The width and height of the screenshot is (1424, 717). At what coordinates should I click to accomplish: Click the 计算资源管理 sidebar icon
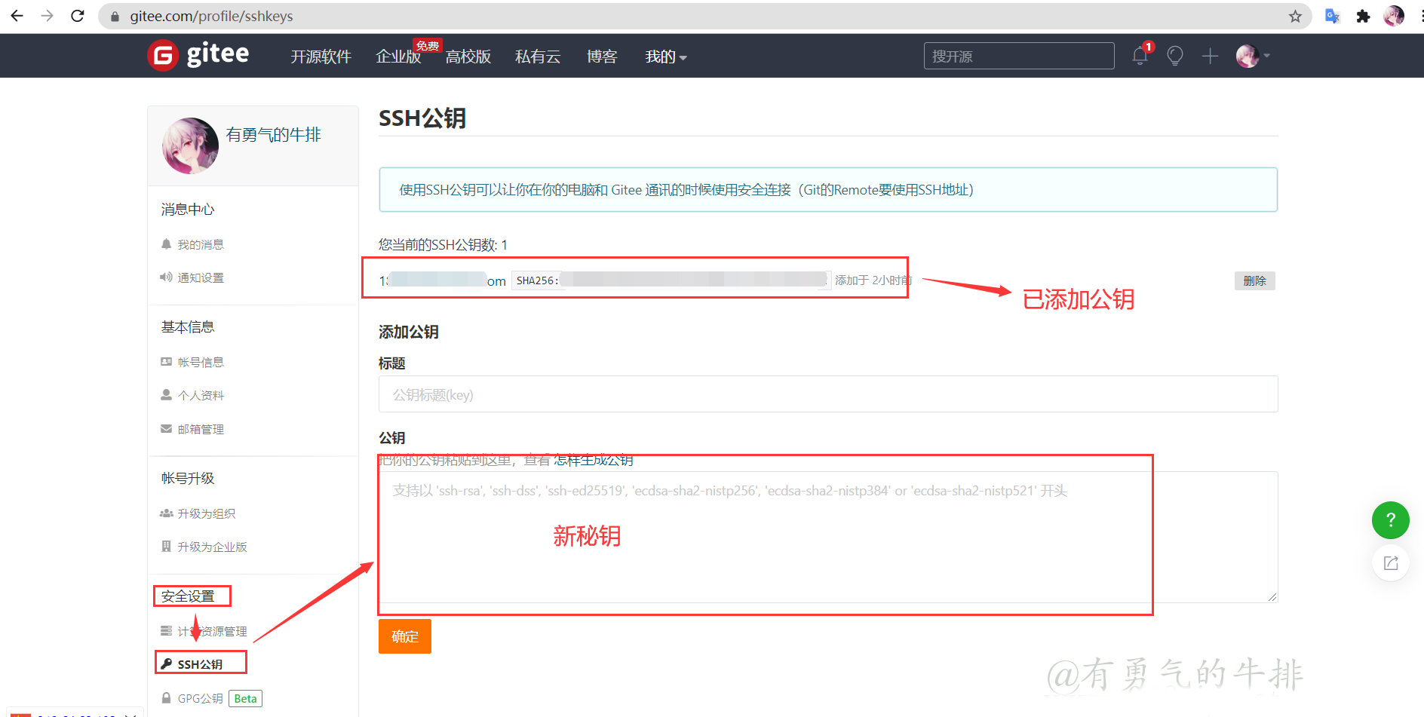[x=167, y=630]
